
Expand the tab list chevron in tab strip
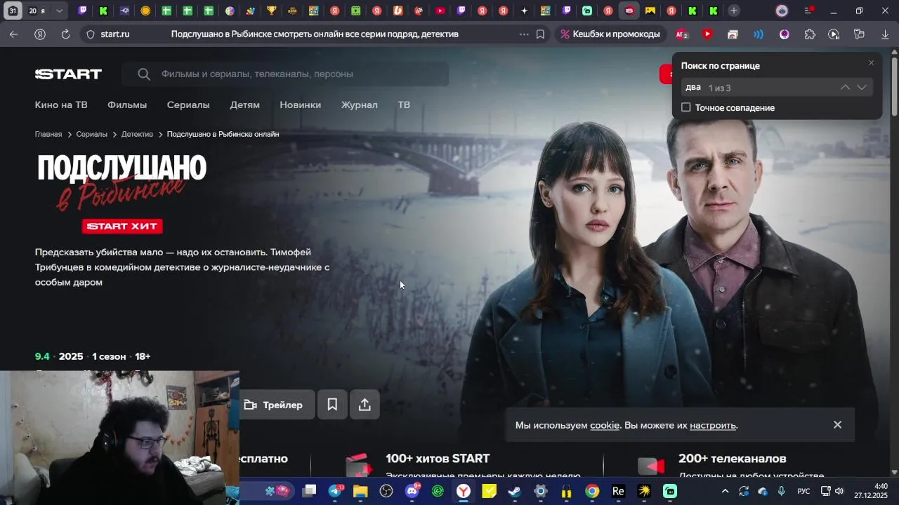coord(59,11)
